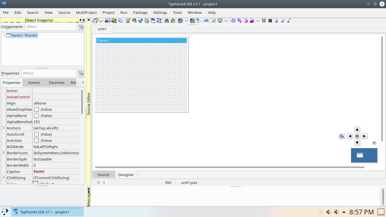Expand the Anchors property

point(4,128)
